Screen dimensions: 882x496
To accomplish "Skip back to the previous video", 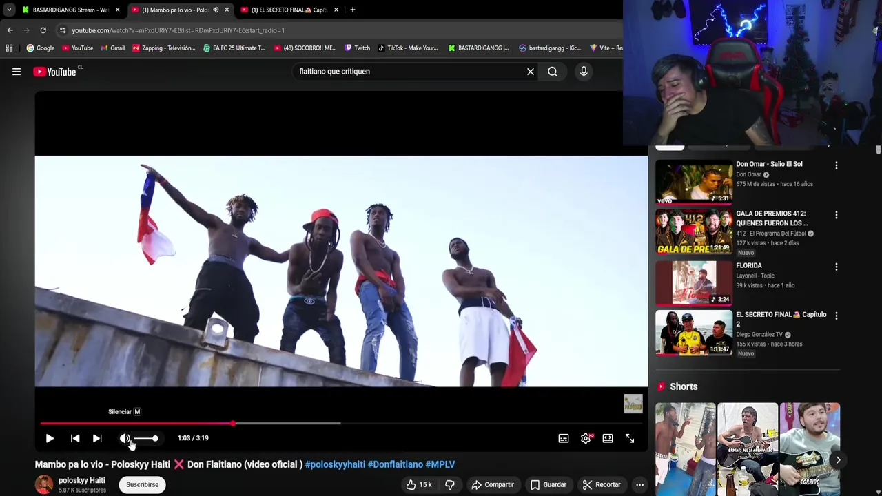I will tap(75, 438).
